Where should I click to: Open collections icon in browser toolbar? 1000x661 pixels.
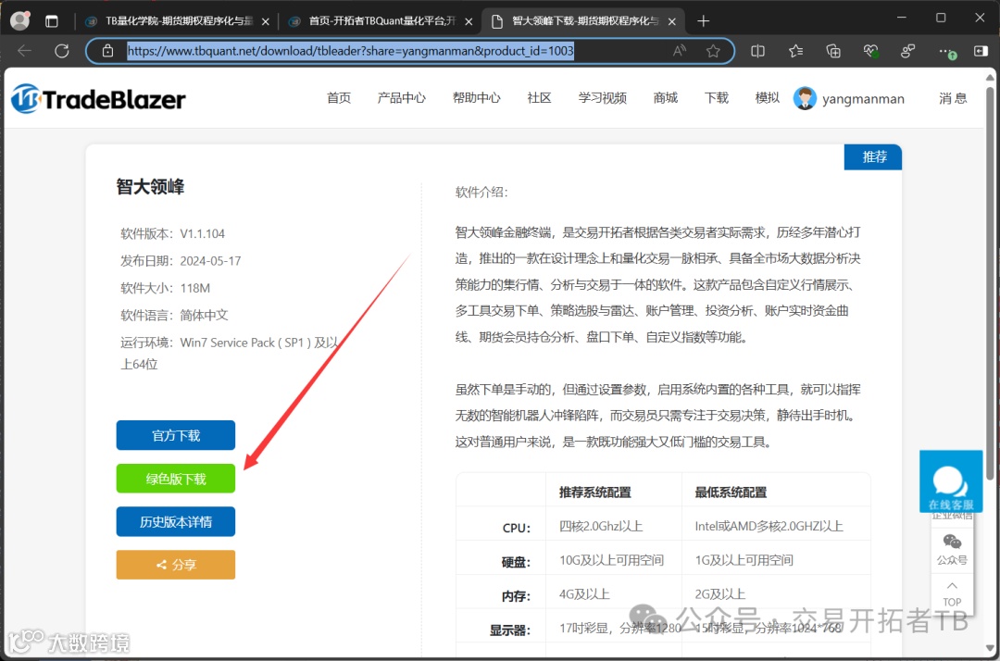point(833,51)
